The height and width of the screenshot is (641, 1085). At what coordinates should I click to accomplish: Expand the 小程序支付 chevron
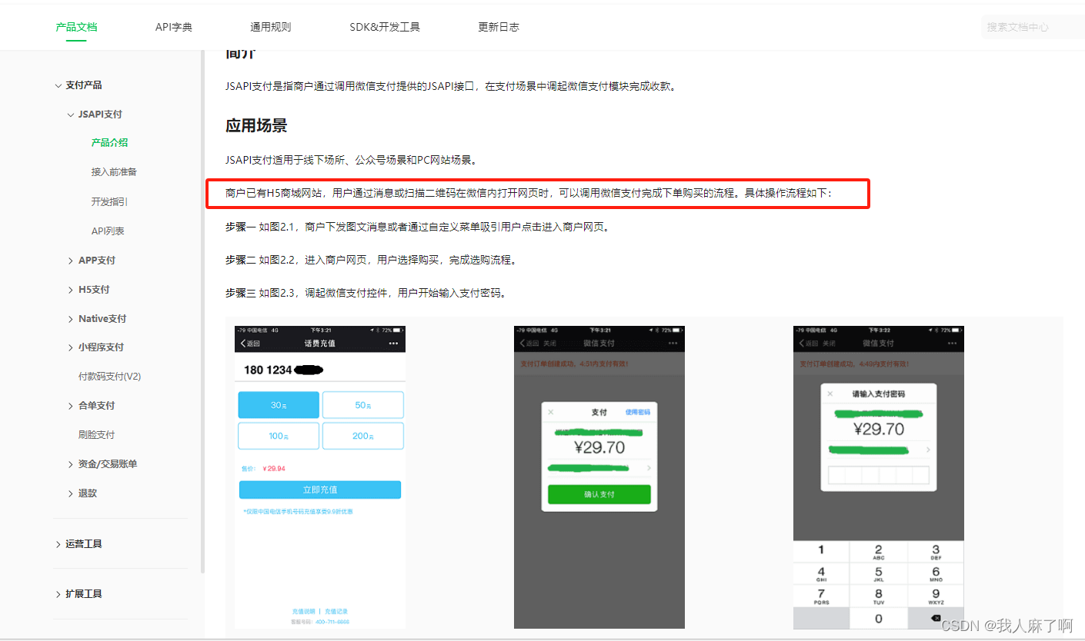pos(71,347)
